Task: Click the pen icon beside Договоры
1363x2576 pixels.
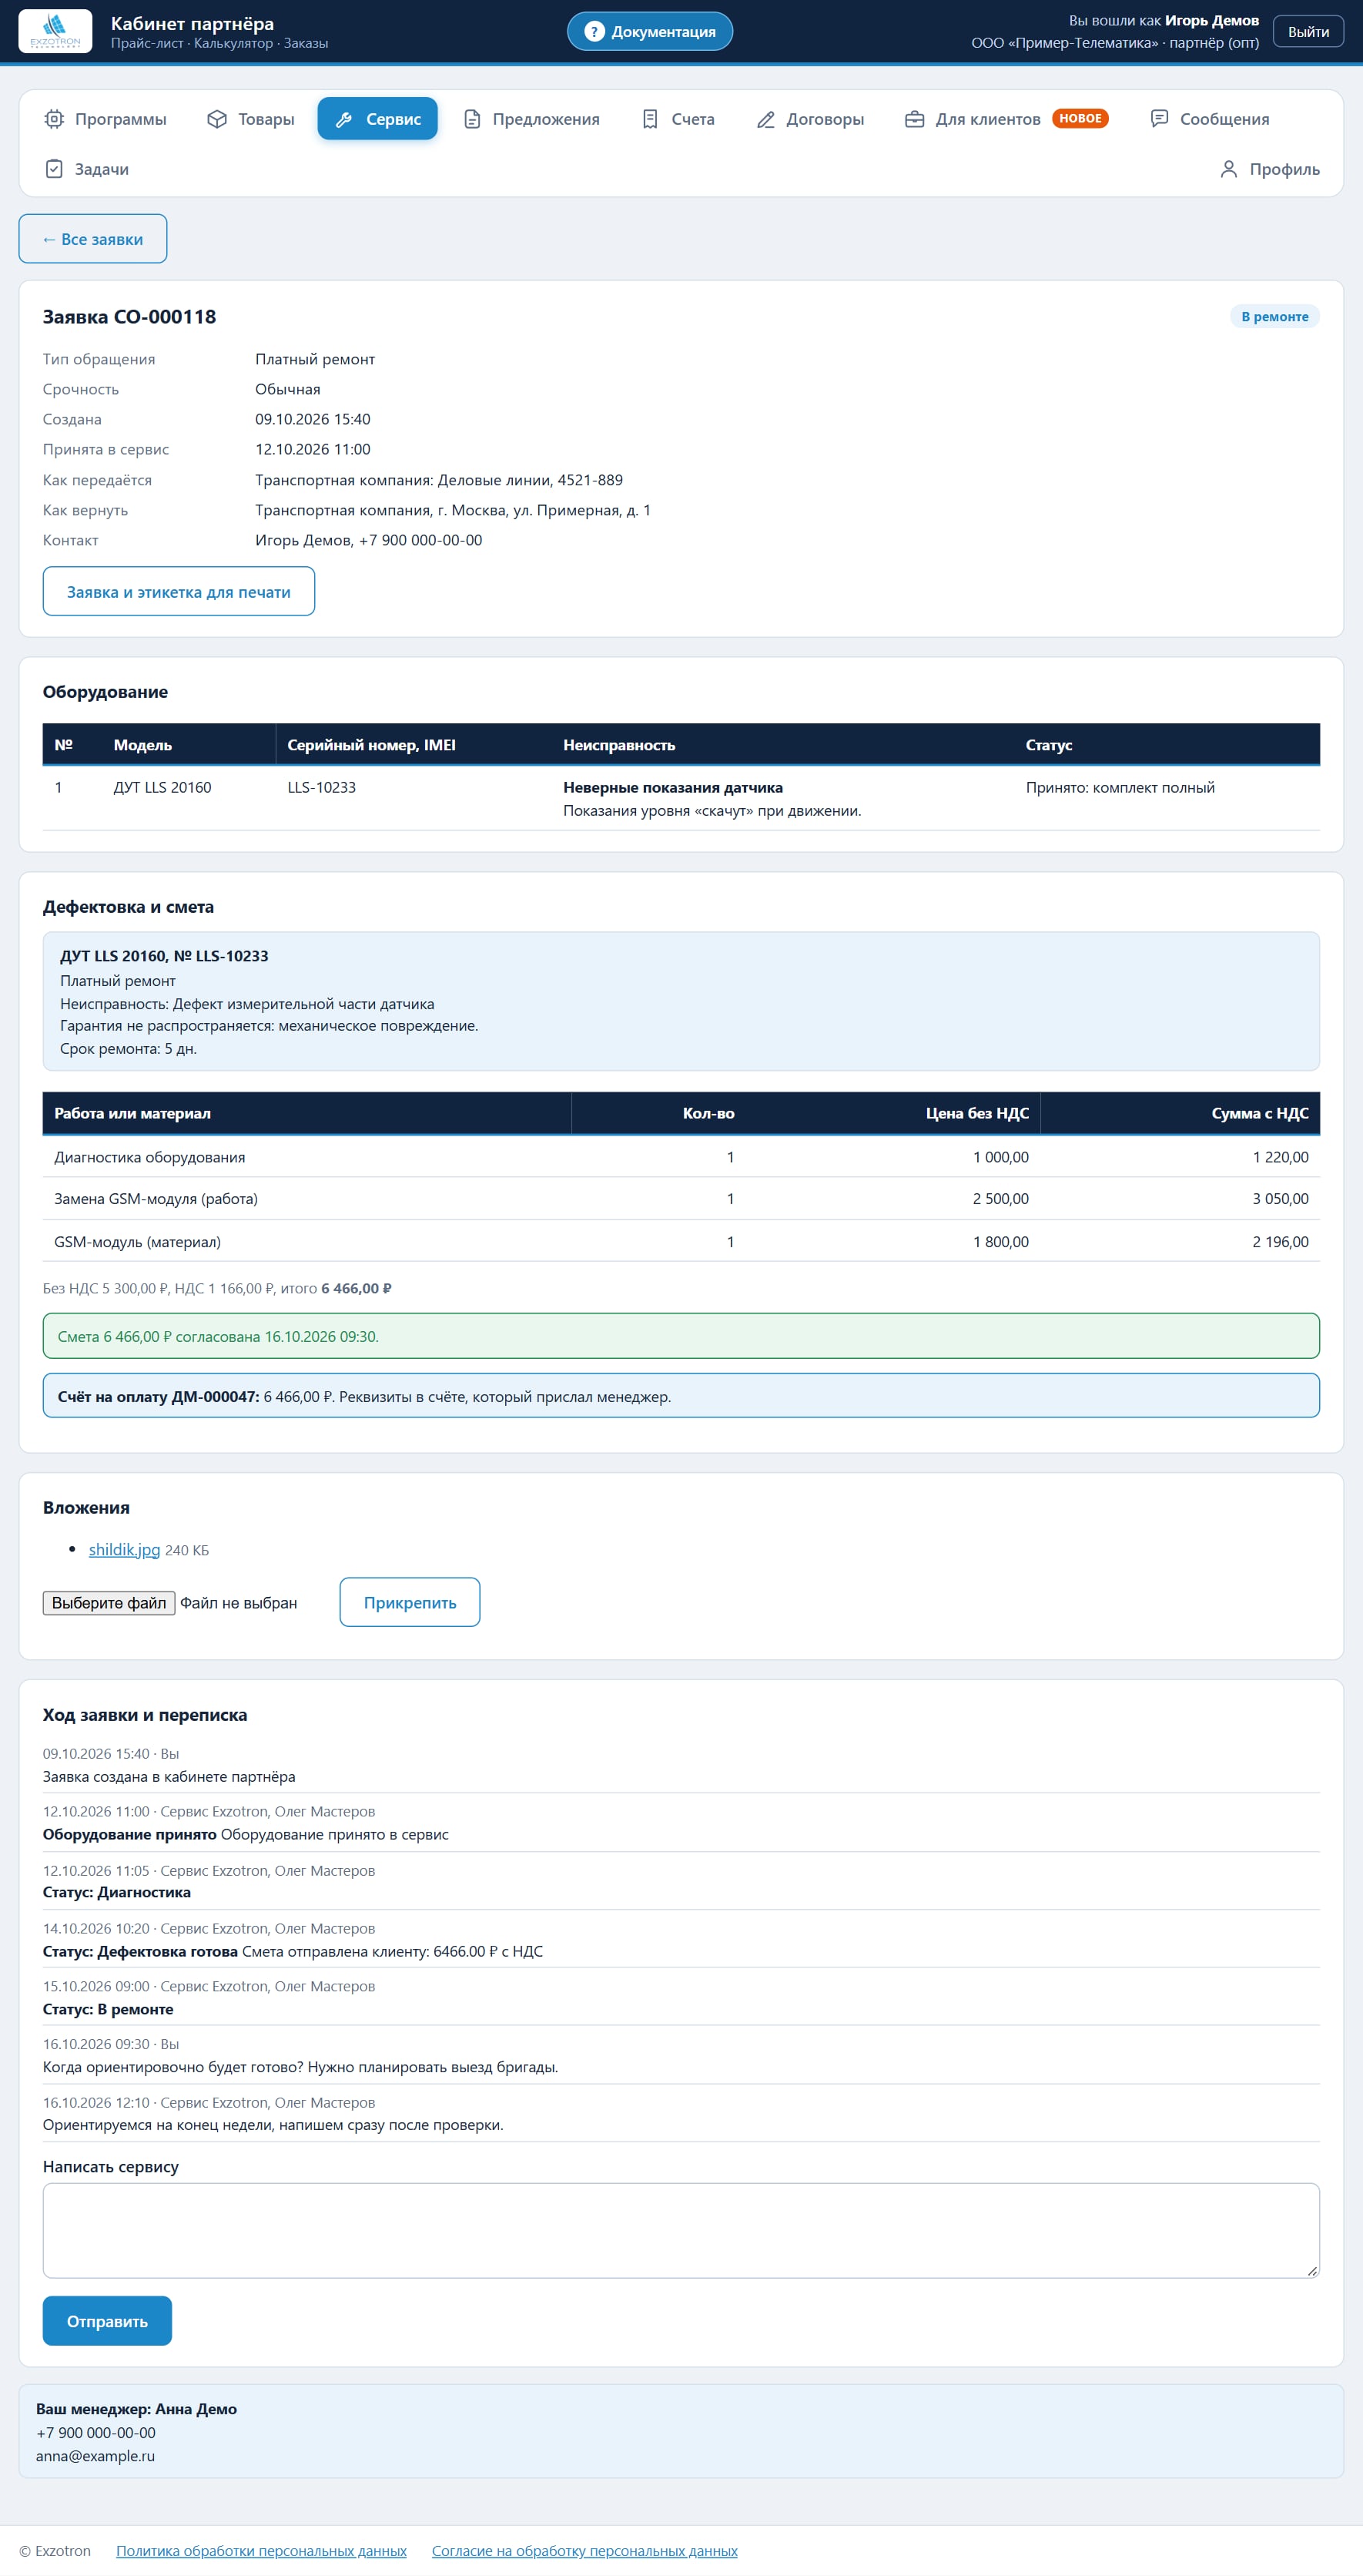Action: click(x=765, y=119)
